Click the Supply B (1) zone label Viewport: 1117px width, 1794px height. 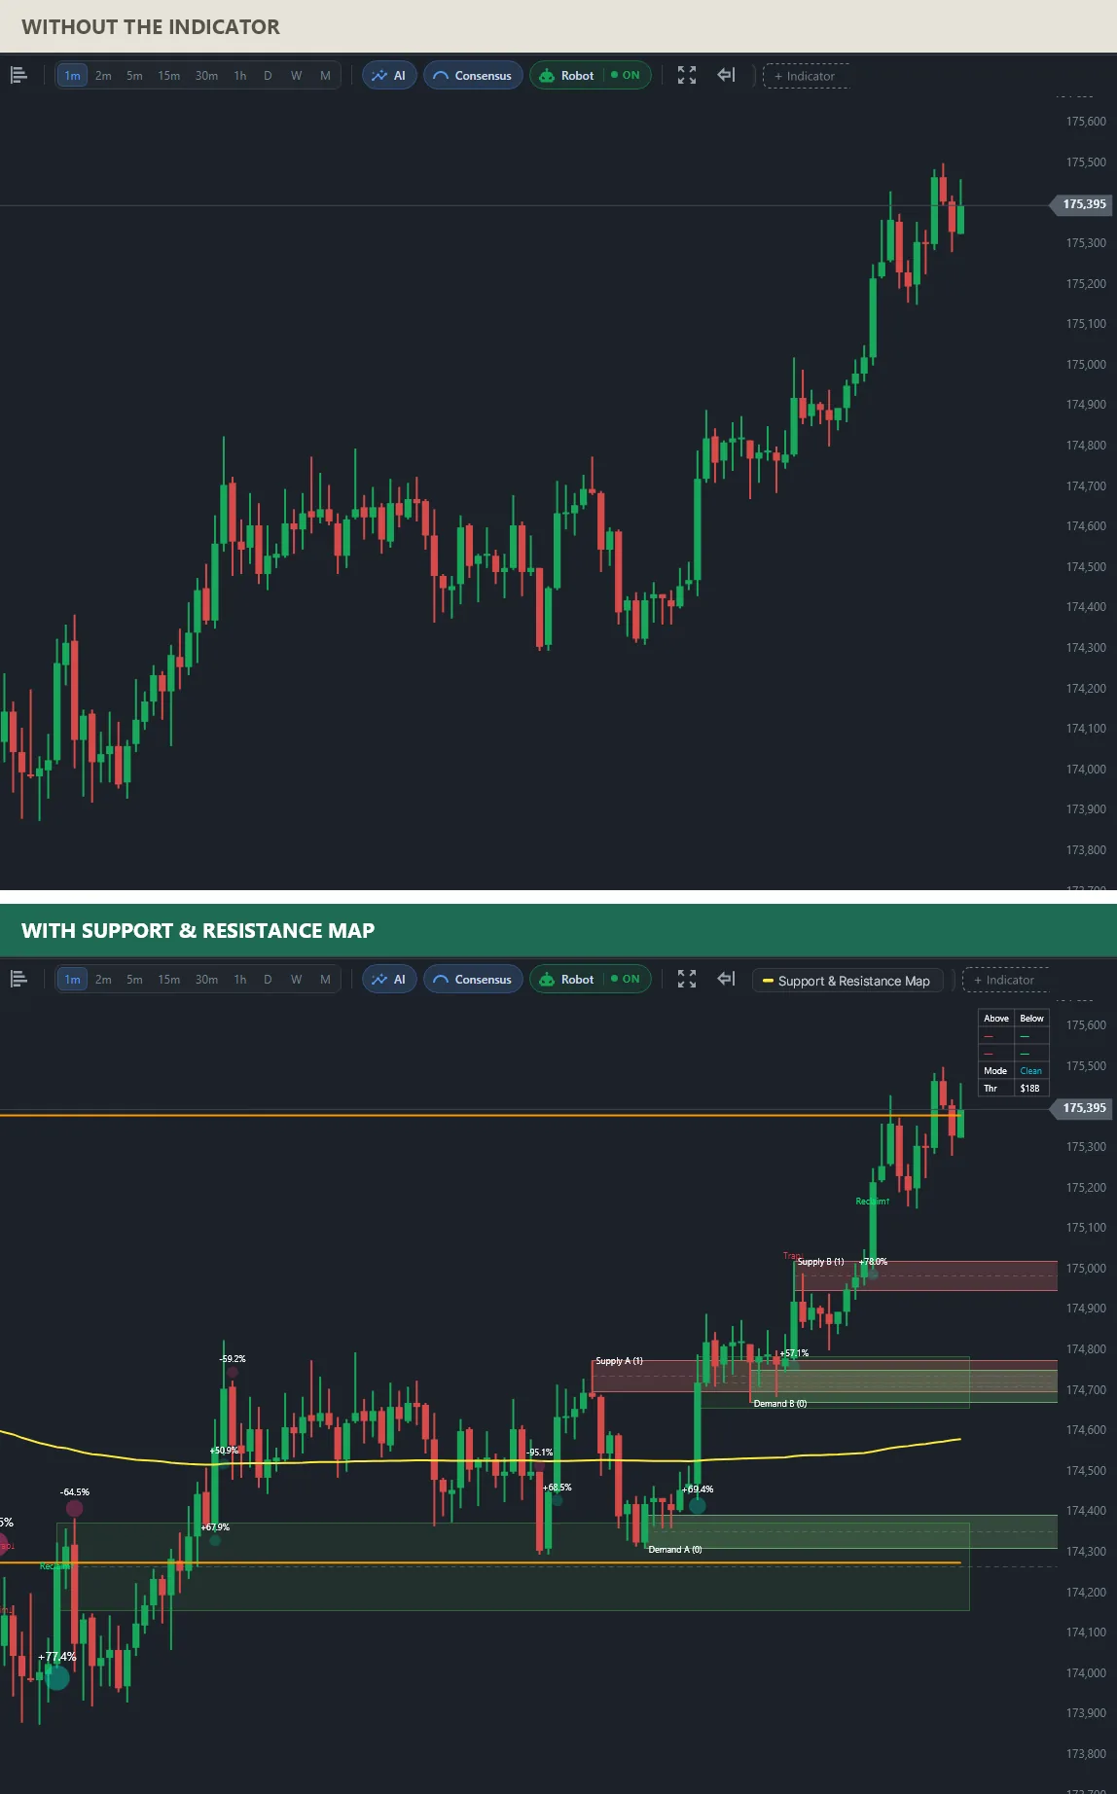(820, 1262)
